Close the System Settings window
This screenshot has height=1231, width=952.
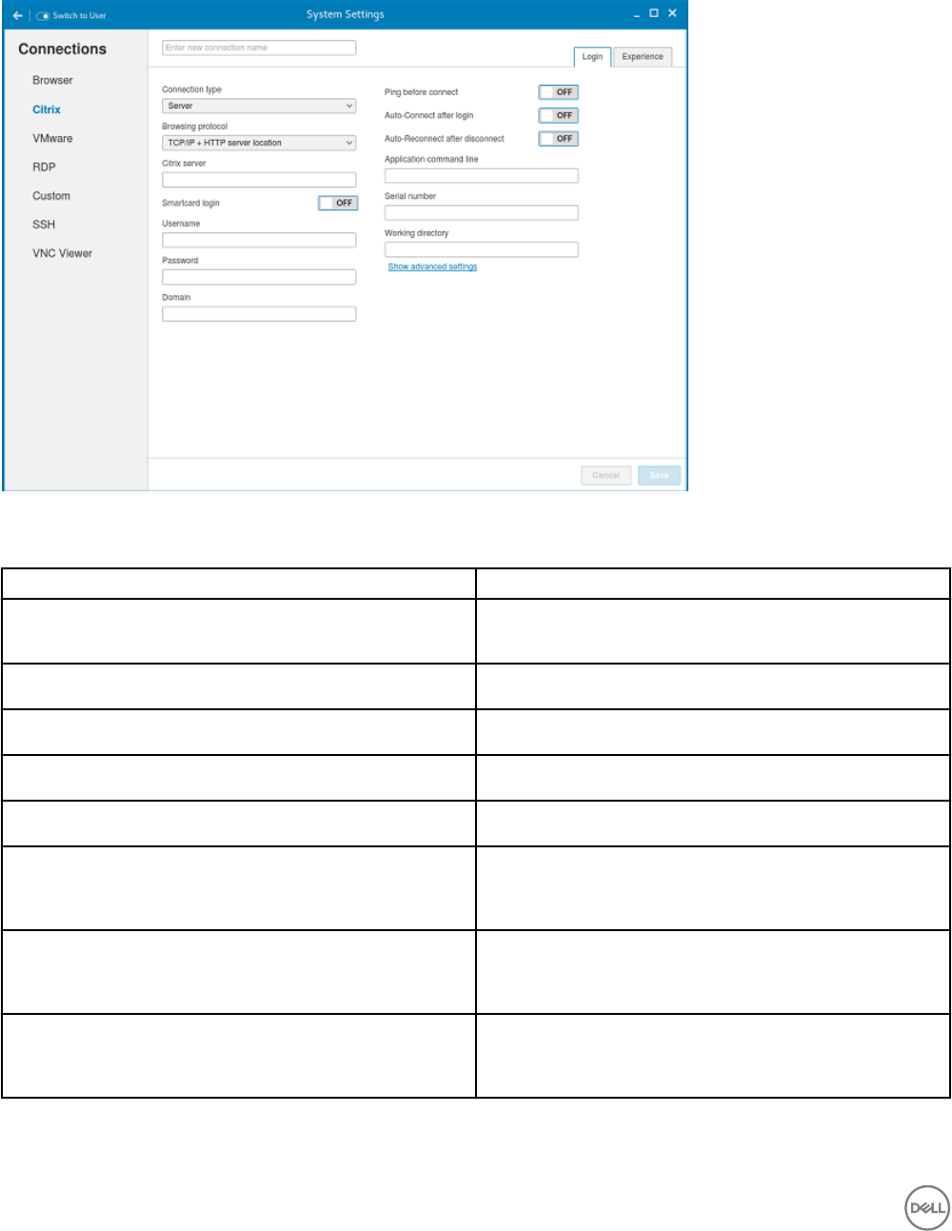point(672,13)
